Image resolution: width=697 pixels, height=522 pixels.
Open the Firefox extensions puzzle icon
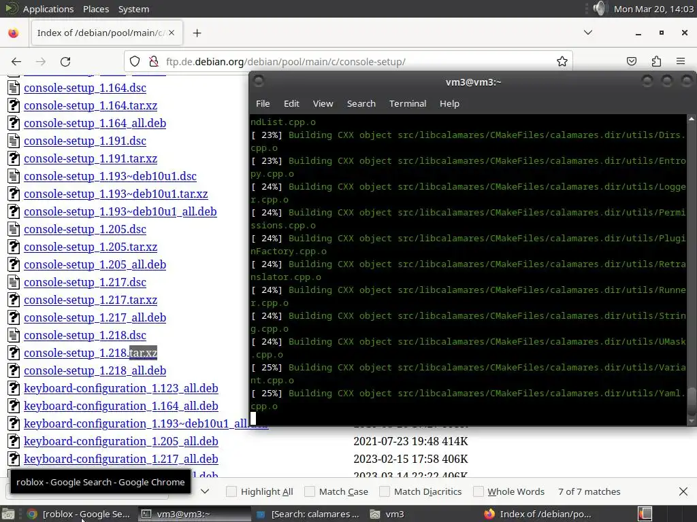(656, 62)
